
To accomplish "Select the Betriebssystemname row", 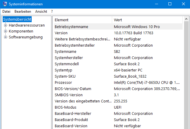I will [x=118, y=27].
